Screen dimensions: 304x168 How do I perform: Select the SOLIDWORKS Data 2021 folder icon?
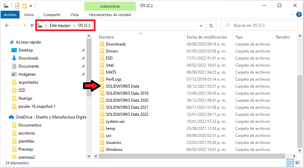[102, 107]
